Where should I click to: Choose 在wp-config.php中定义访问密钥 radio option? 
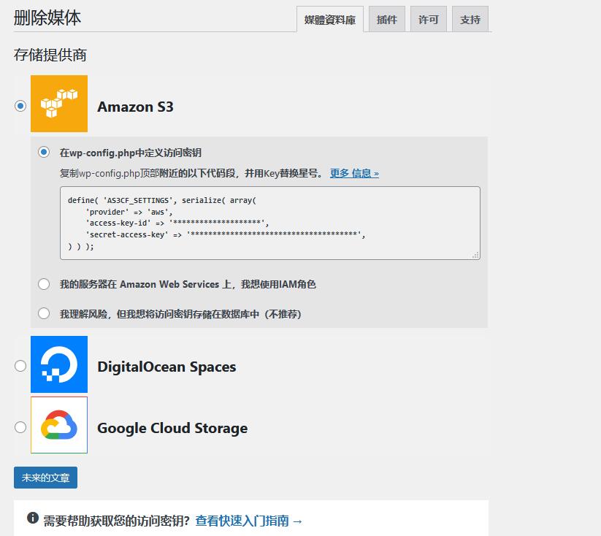coord(44,152)
